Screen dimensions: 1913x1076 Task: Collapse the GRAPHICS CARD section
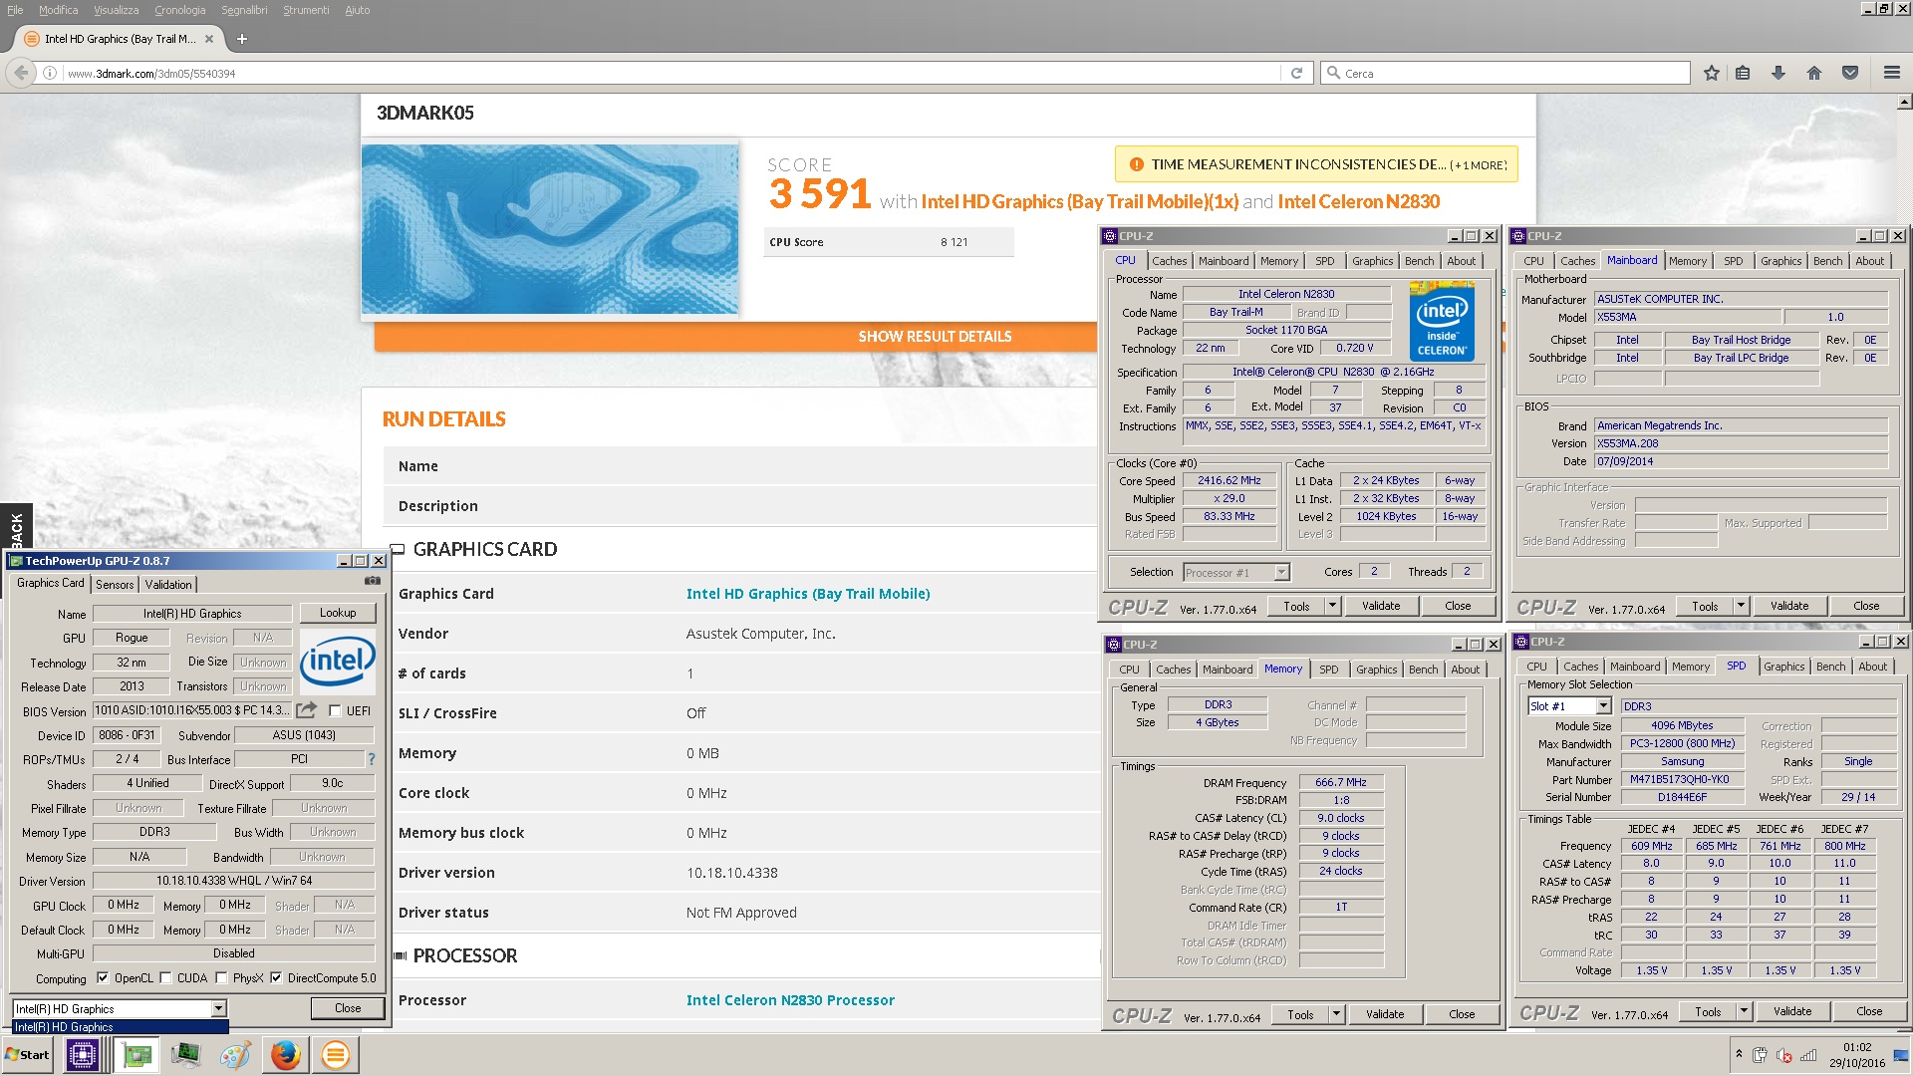398,549
